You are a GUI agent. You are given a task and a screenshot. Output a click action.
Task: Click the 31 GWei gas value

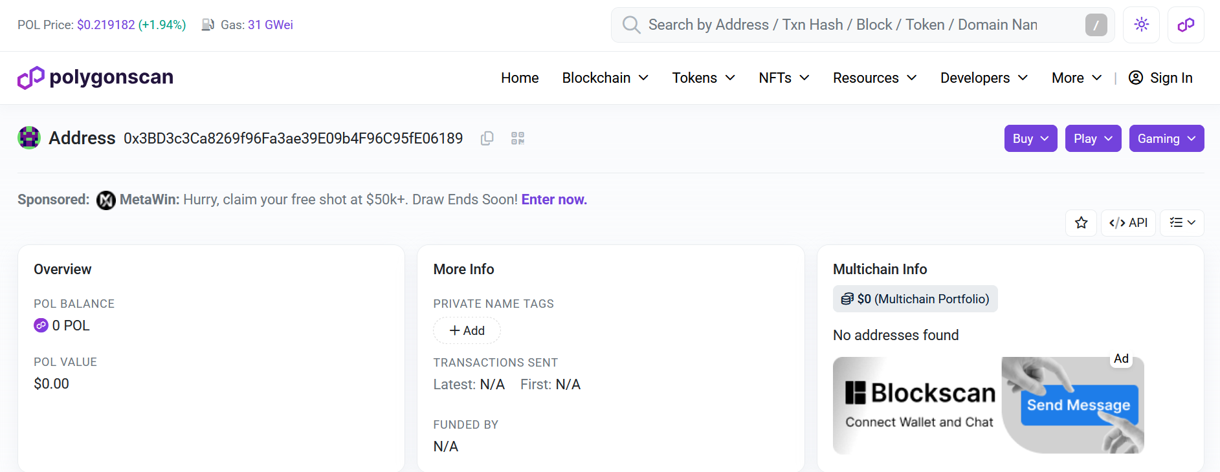click(x=271, y=25)
